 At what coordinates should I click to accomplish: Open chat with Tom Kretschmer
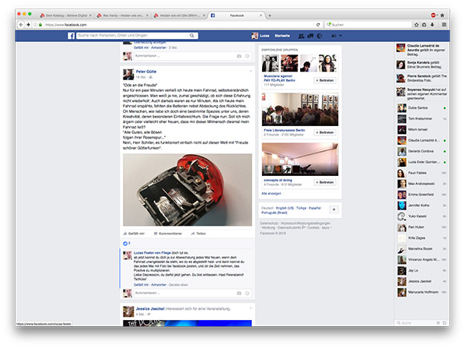point(421,119)
